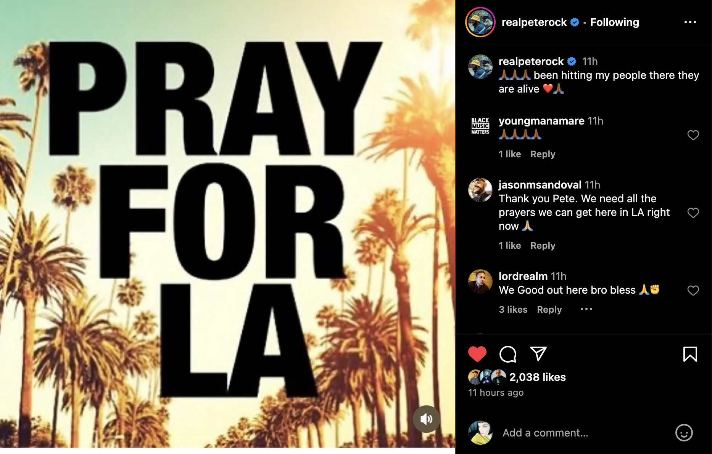Open jasonmsandoval username link
This screenshot has height=454, width=712.
coord(540,185)
